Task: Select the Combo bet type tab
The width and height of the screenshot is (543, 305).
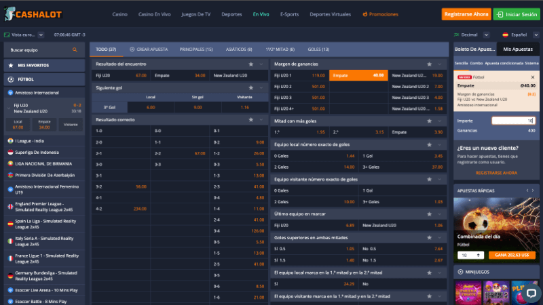Action: pos(476,63)
